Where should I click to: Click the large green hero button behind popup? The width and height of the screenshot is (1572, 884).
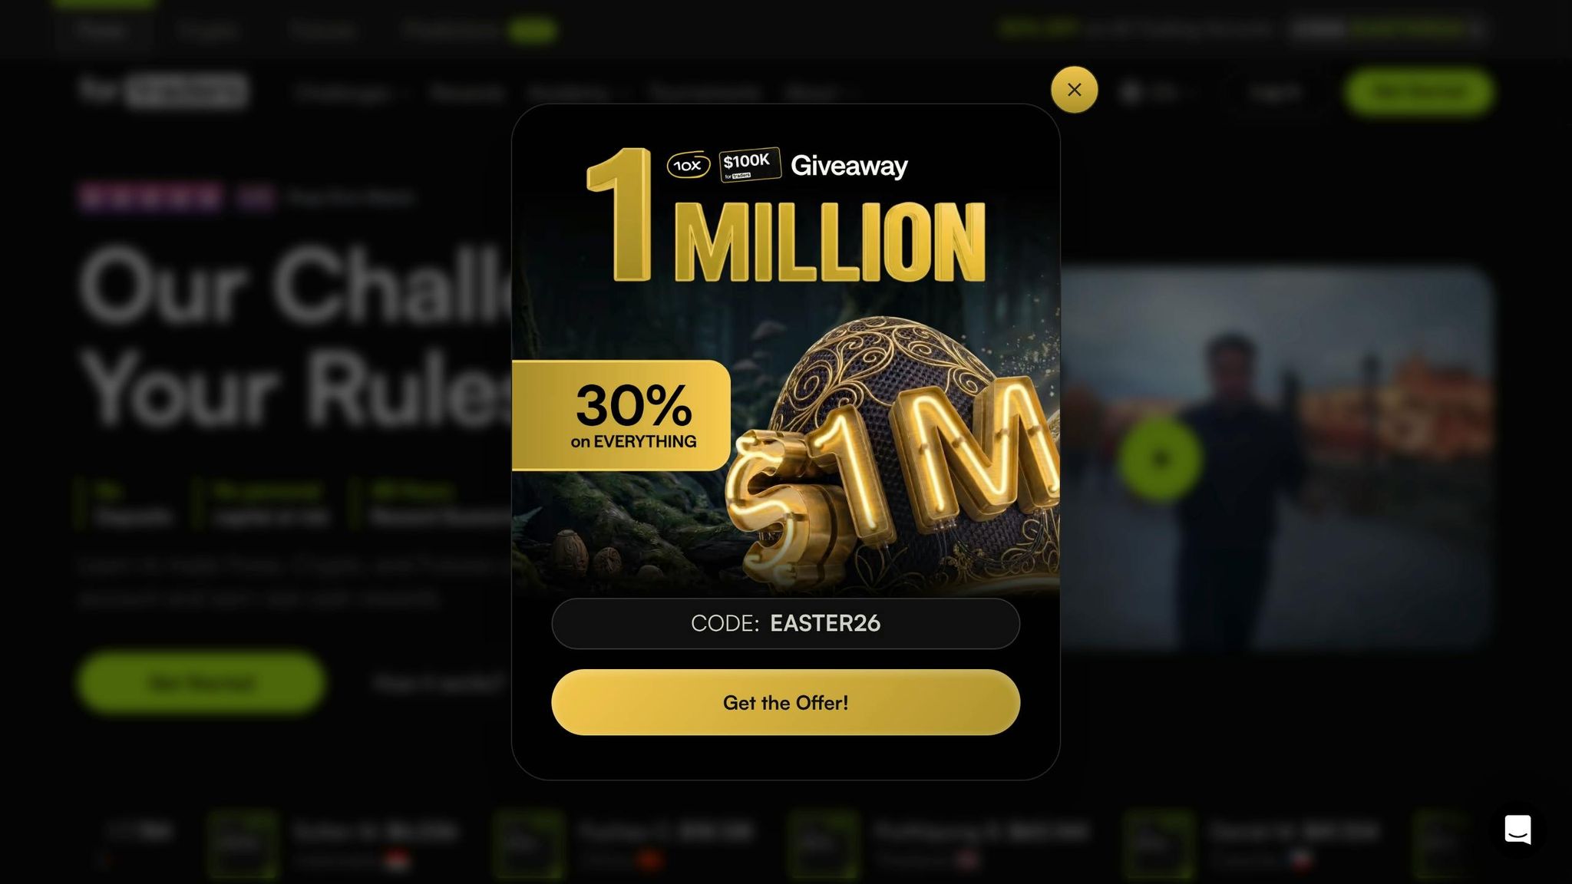click(x=201, y=682)
